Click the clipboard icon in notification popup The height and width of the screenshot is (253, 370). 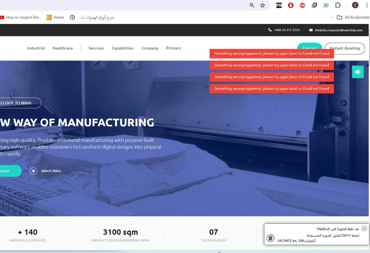tap(271, 238)
